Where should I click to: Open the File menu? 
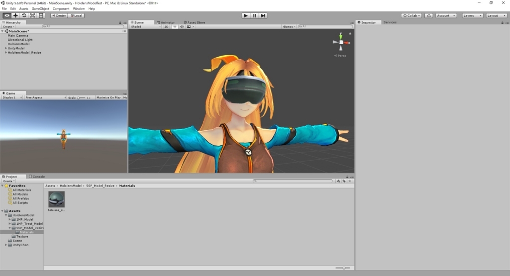coord(4,9)
